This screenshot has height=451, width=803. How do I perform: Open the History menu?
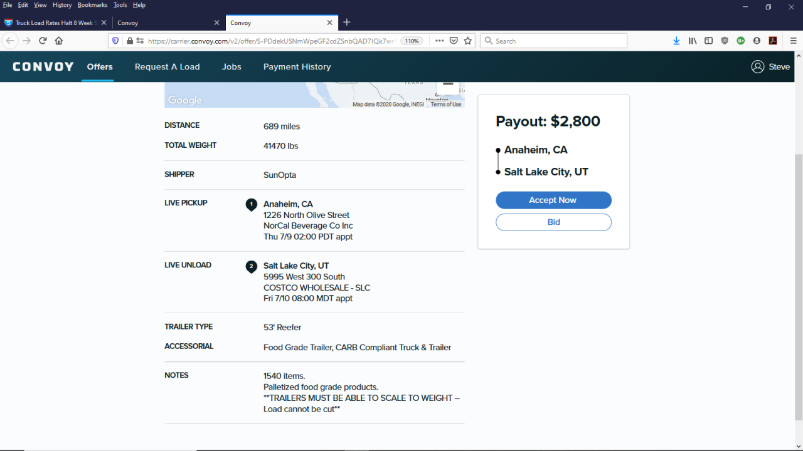62,5
